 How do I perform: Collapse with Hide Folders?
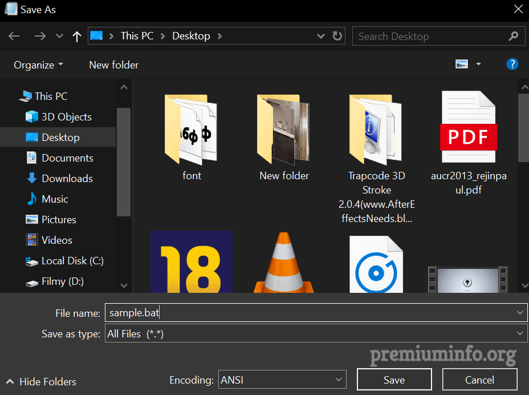tap(41, 381)
